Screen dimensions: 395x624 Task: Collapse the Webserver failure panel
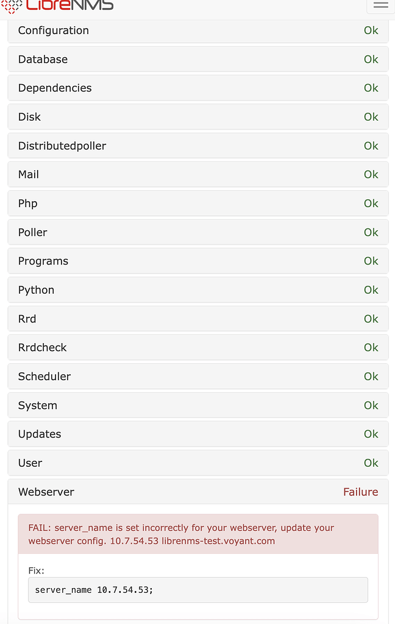(197, 492)
